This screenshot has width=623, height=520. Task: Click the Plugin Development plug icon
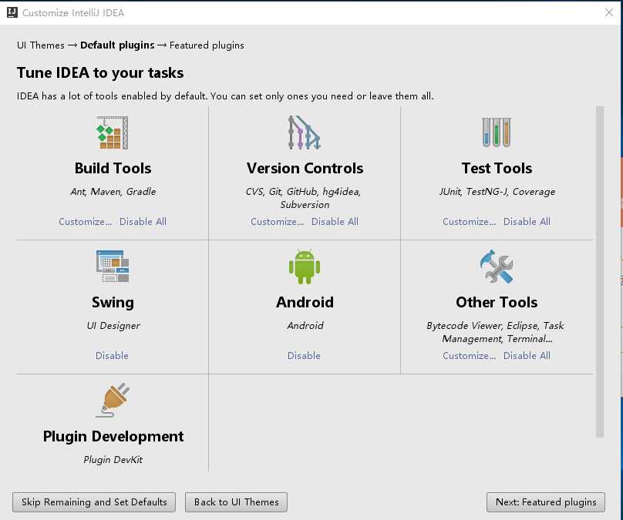[x=113, y=400]
